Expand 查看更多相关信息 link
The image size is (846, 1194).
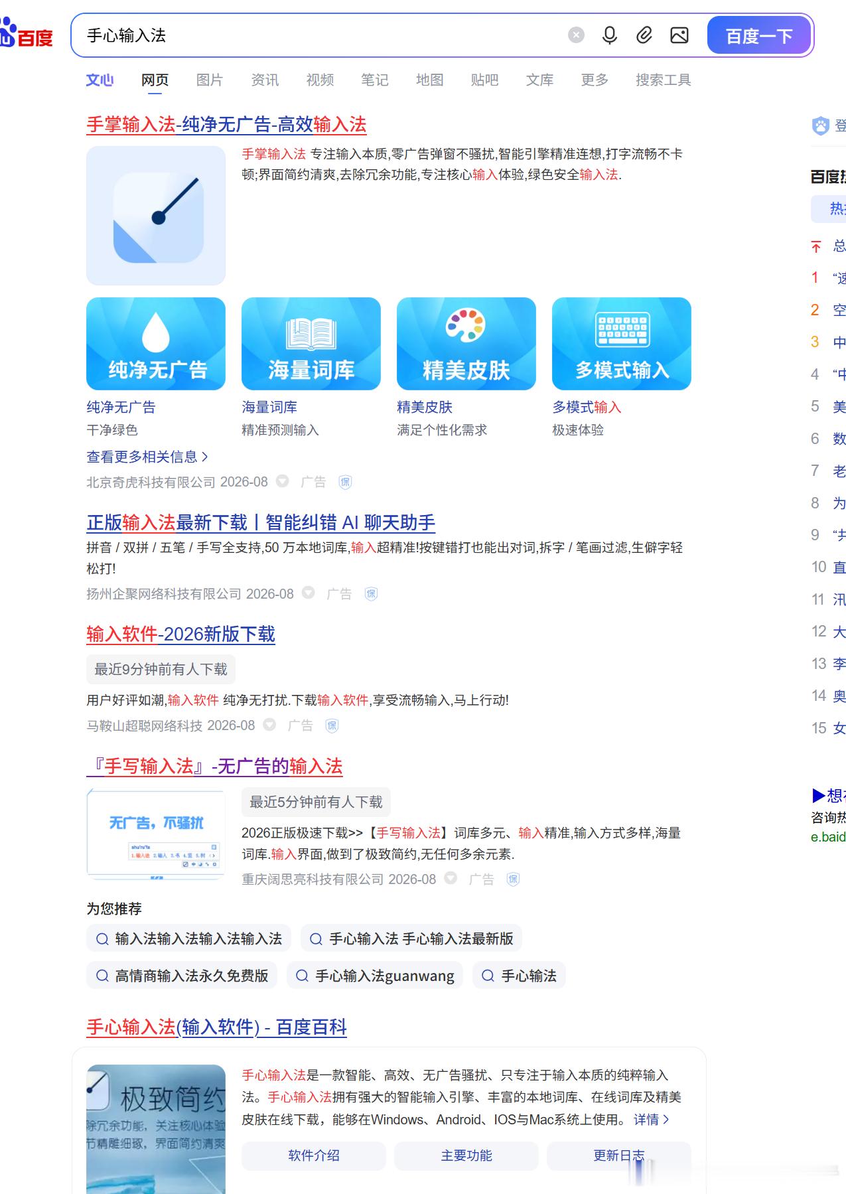click(x=147, y=457)
